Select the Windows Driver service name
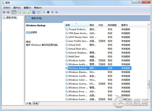Screen dimensions: 152x111 click(x=78, y=87)
